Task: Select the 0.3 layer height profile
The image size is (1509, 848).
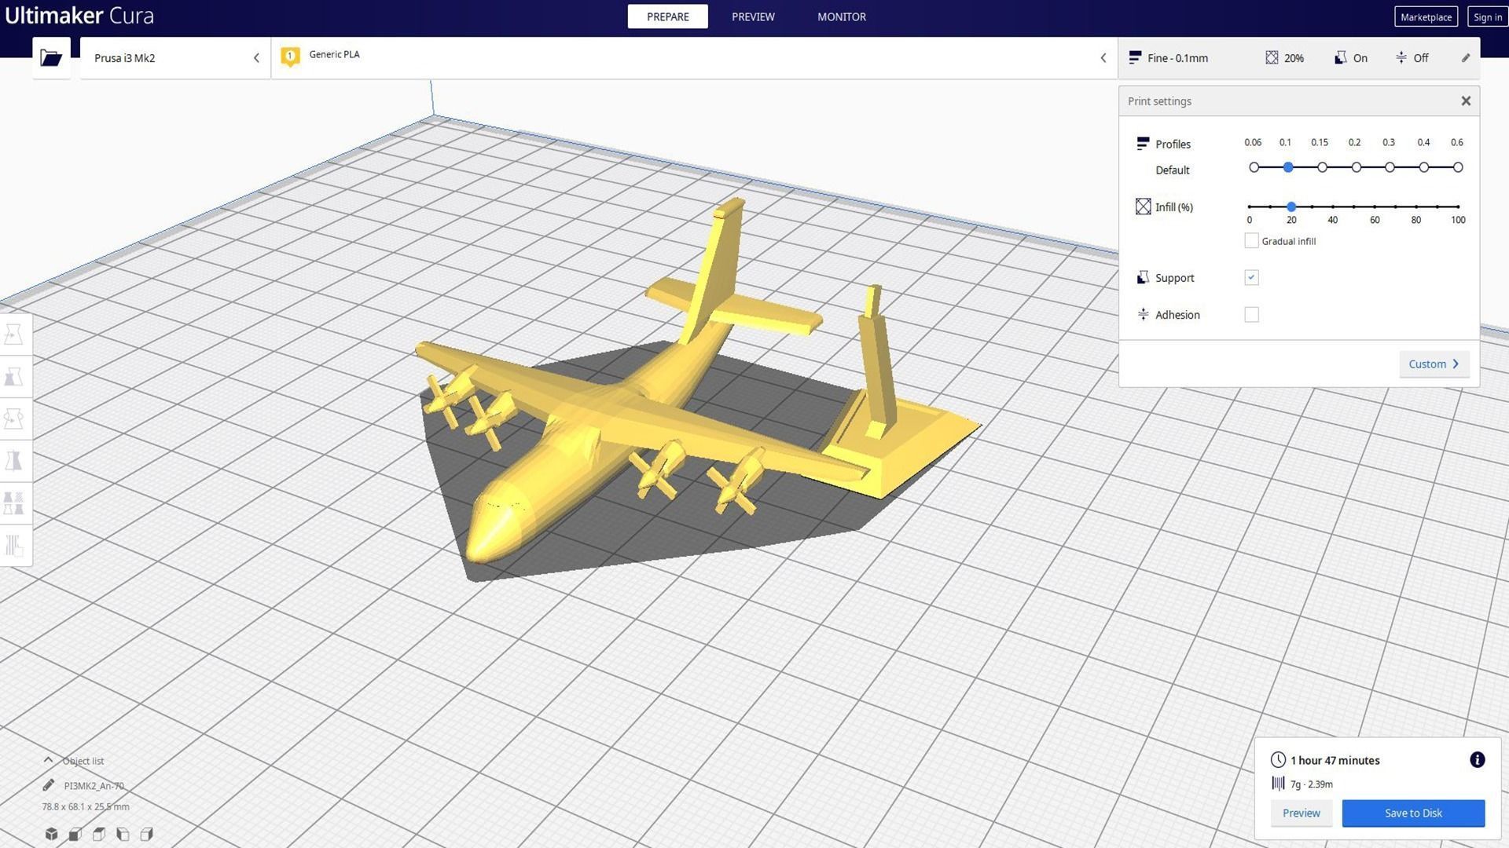Action: click(1390, 167)
